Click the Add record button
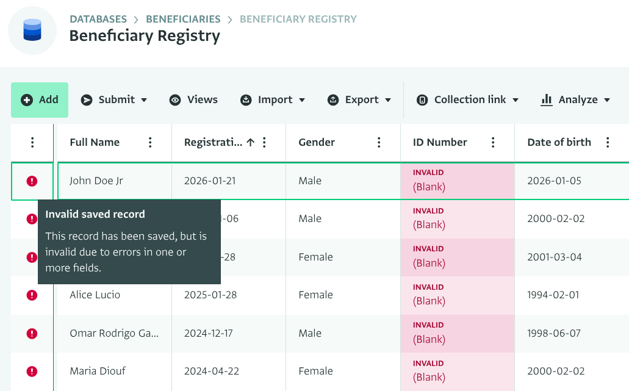This screenshot has height=391, width=629. coord(40,100)
